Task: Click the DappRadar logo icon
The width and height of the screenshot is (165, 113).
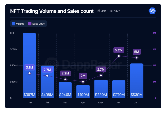Action: [x=152, y=11]
